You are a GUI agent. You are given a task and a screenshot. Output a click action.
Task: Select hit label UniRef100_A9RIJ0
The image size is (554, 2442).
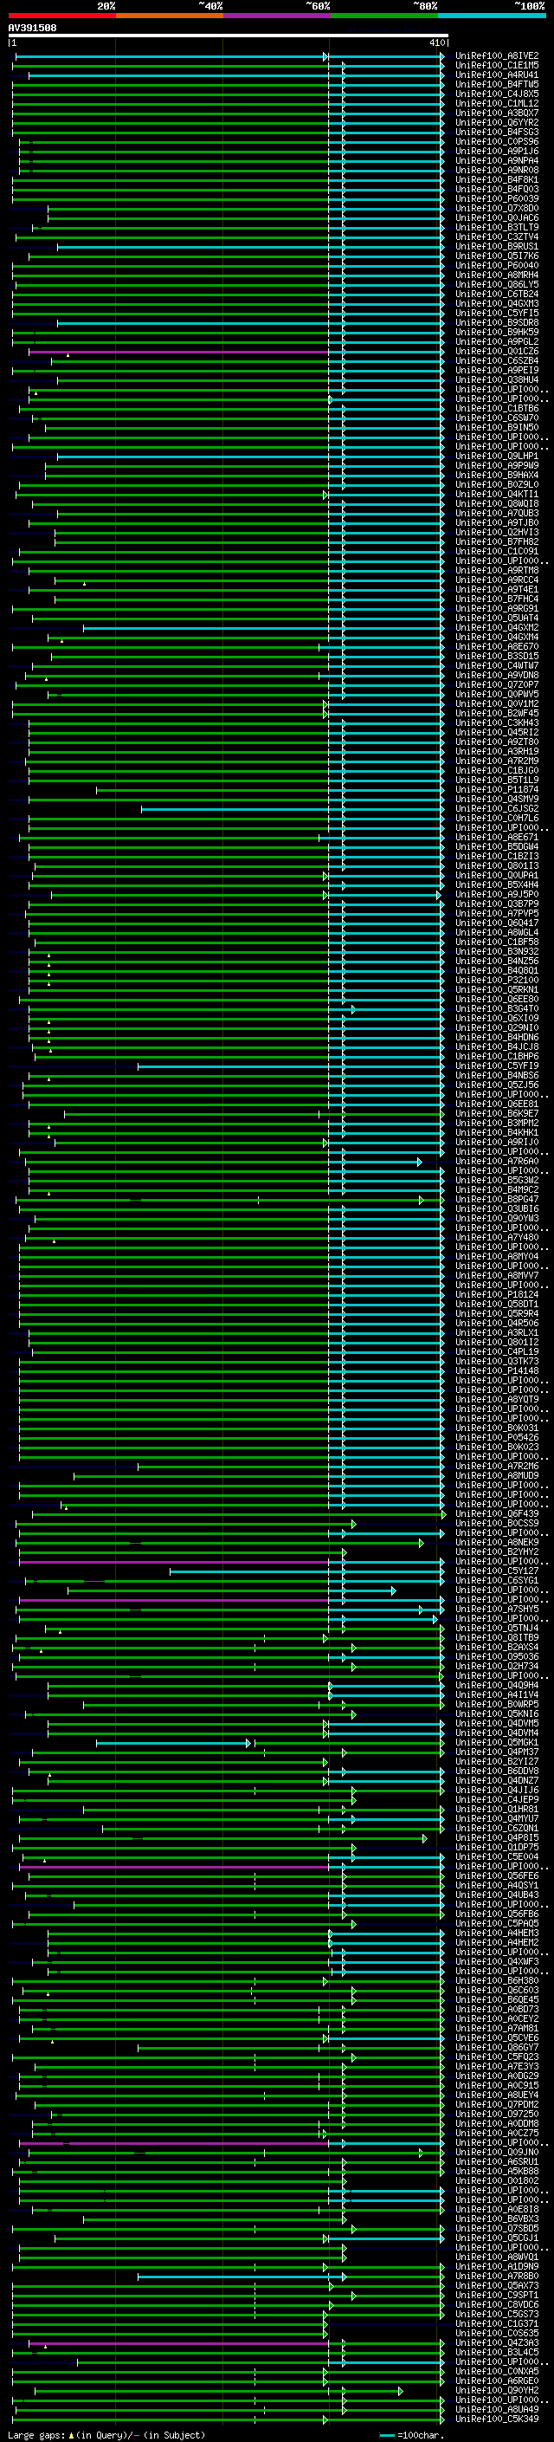point(496,1143)
